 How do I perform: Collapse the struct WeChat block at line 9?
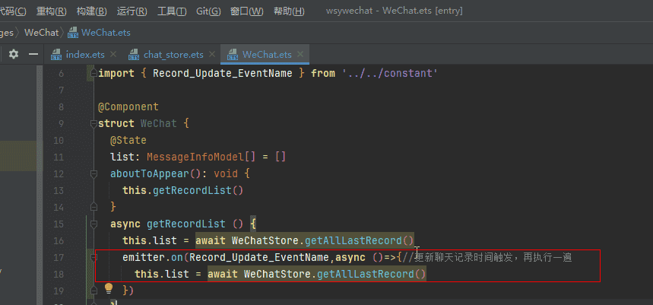click(x=93, y=124)
